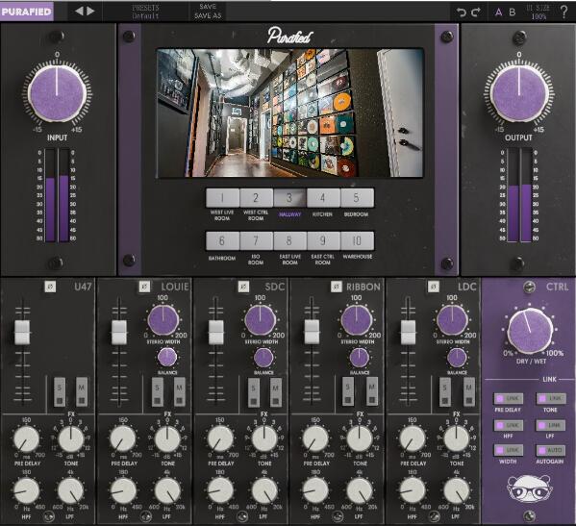The width and height of the screenshot is (576, 526).
Task: Click the RIBBON channel level fader
Action: click(312, 332)
